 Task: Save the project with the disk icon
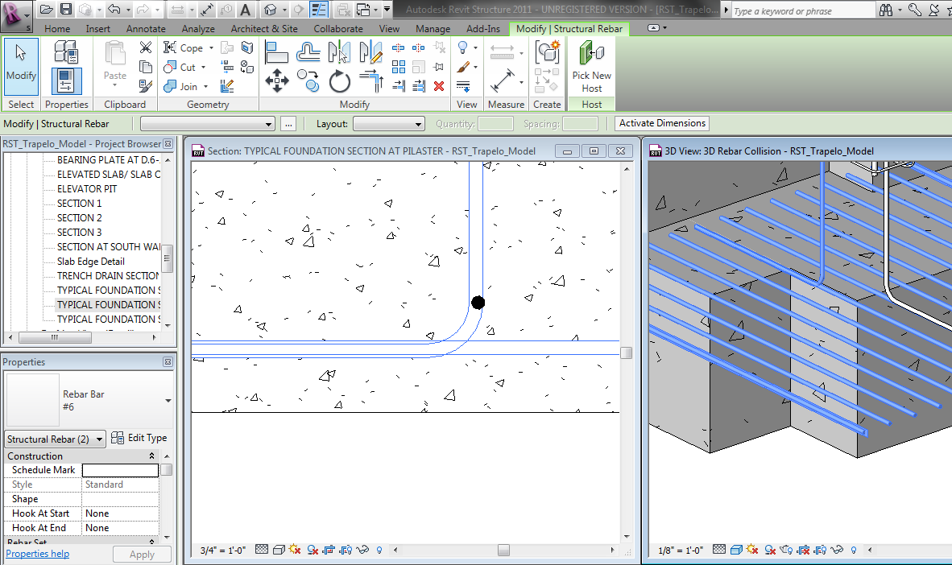click(65, 9)
